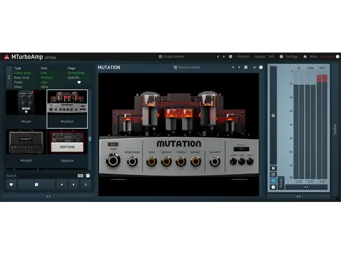Open the quality dropdown on amp panel
The width and height of the screenshot is (341, 255).
(241, 149)
